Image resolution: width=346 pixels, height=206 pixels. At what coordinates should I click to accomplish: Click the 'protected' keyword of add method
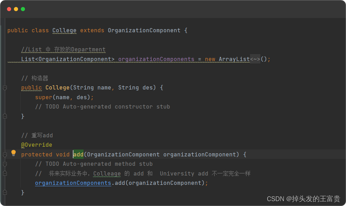[37, 155]
